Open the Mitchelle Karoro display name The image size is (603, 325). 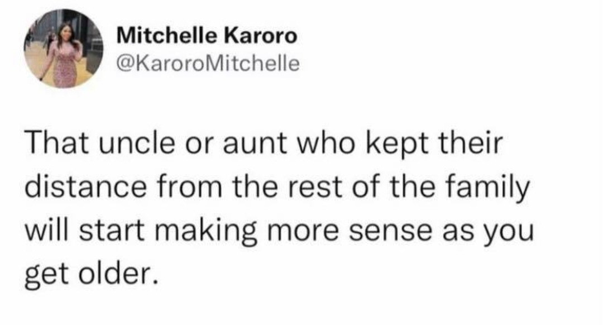tap(207, 36)
